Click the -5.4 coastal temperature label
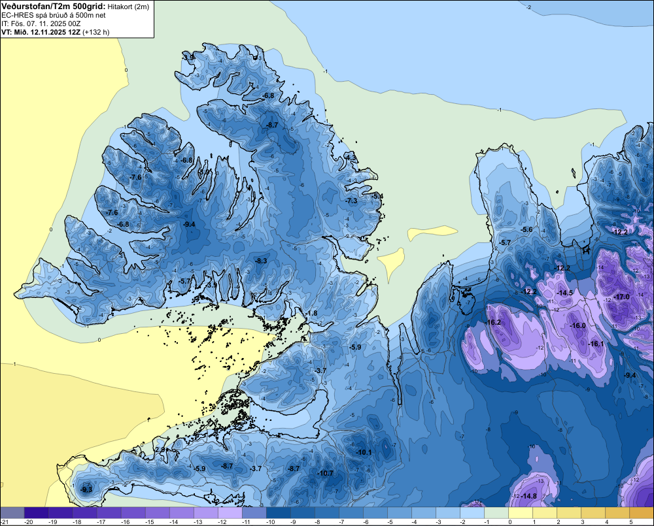The height and width of the screenshot is (526, 654). click(x=377, y=196)
